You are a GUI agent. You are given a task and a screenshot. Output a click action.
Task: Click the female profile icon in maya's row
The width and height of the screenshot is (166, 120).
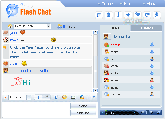[152, 80]
